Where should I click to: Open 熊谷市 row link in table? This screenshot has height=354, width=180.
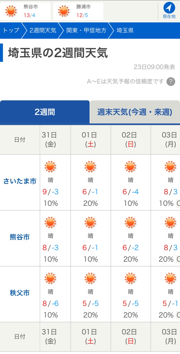[20, 237]
